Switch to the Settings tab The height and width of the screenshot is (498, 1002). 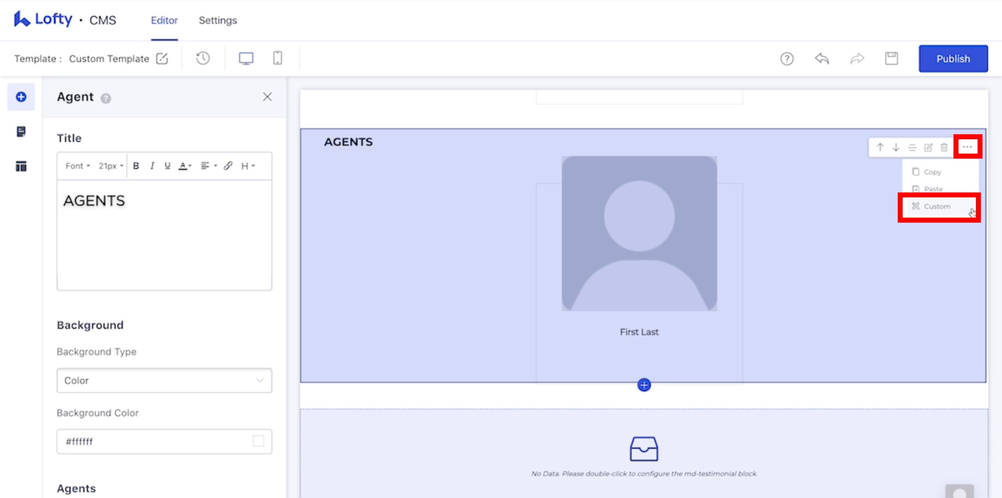click(x=217, y=20)
